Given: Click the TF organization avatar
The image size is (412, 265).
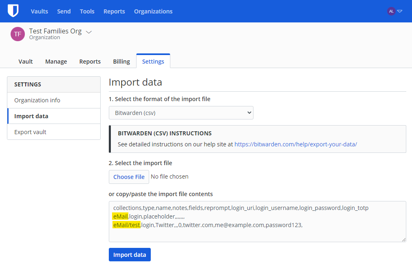Looking at the screenshot, I should [x=18, y=34].
